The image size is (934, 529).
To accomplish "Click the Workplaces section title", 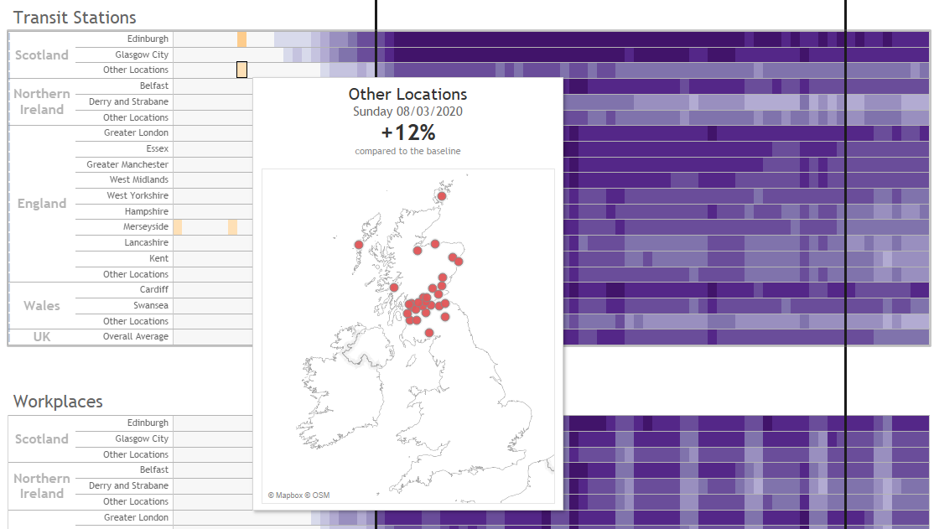I will 58,402.
